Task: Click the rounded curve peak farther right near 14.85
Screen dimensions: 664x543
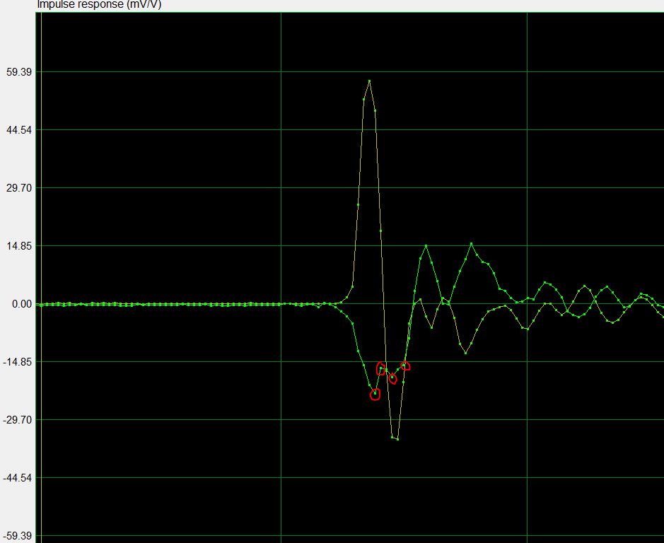Action: pyautogui.click(x=471, y=244)
